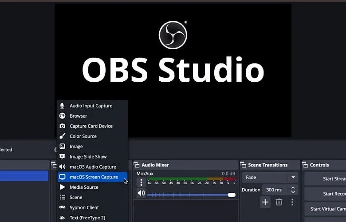Screen dimensions: 346x222
Task: Click the 300 ms duration field
Action: [x=275, y=190]
